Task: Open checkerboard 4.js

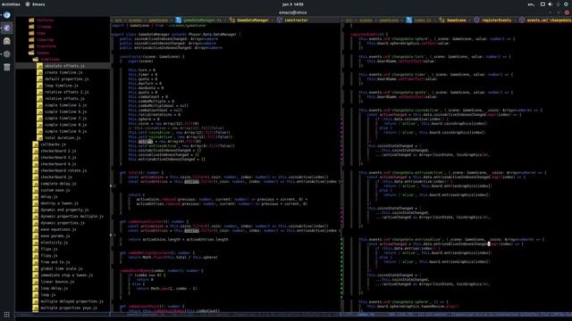Action: 58,164
